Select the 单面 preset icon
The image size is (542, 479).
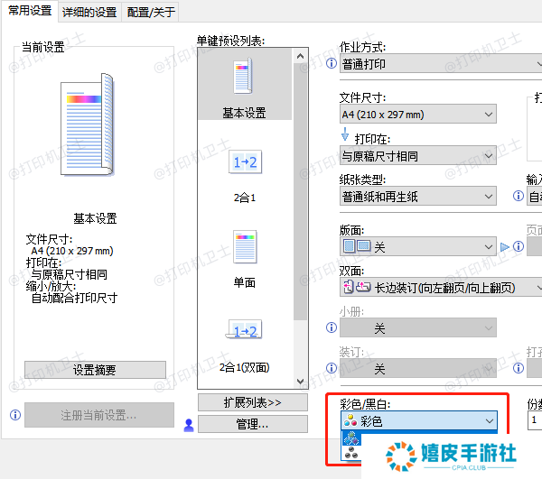(245, 247)
